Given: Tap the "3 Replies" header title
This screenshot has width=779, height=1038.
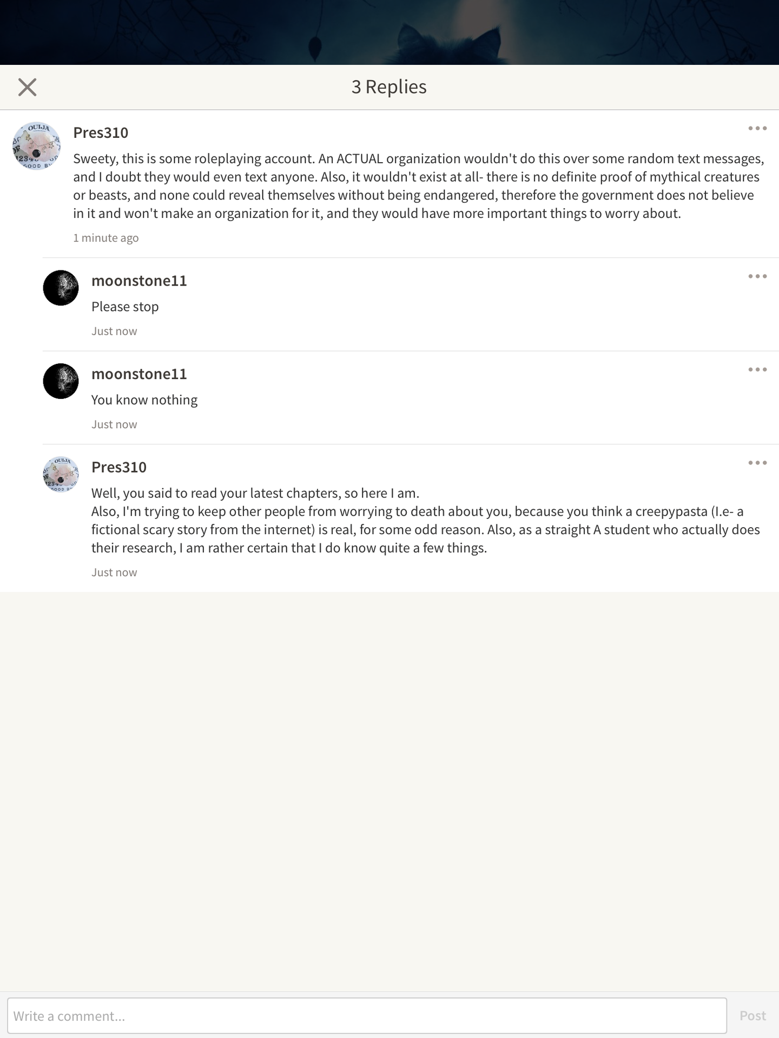Looking at the screenshot, I should 389,87.
